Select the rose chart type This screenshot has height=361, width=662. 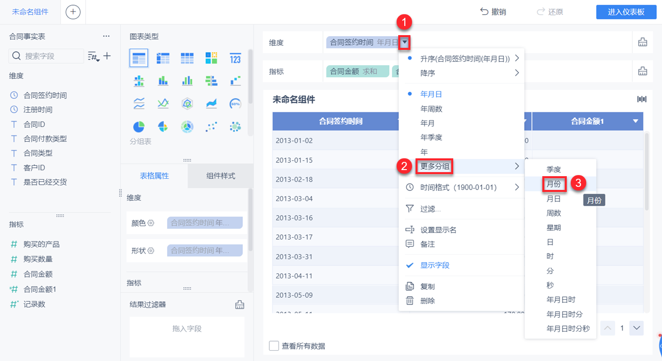pos(163,126)
